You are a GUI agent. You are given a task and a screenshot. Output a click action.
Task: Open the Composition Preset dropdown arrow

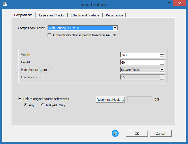click(115, 28)
